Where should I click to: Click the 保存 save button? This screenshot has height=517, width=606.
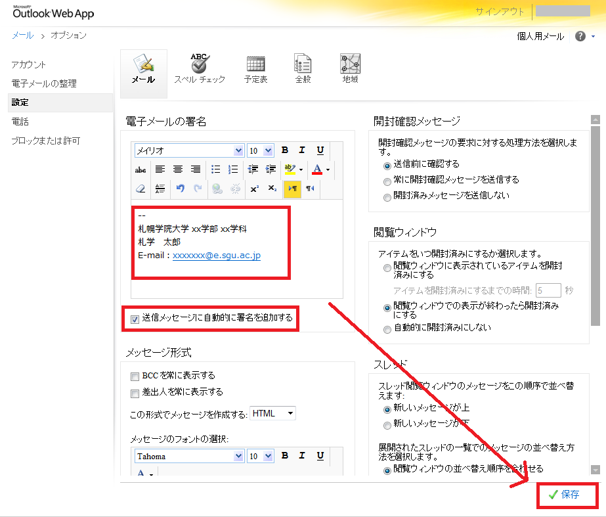pyautogui.click(x=567, y=495)
